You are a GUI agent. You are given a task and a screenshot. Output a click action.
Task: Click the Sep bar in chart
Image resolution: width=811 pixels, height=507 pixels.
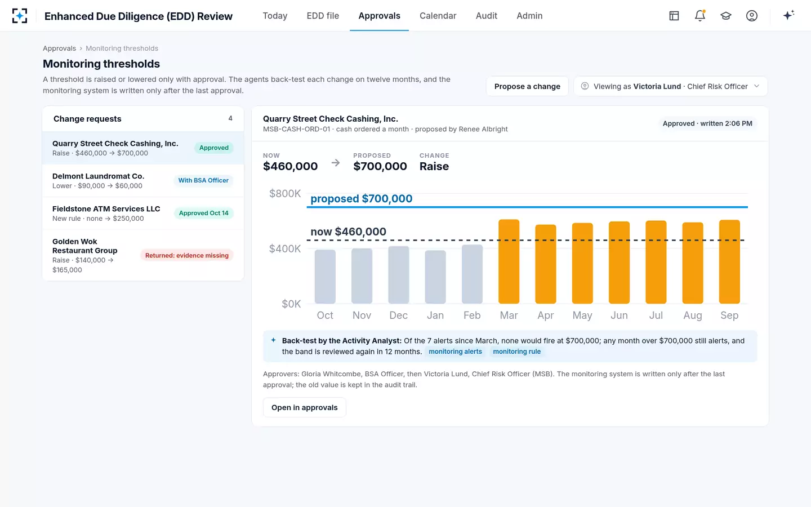[729, 262]
